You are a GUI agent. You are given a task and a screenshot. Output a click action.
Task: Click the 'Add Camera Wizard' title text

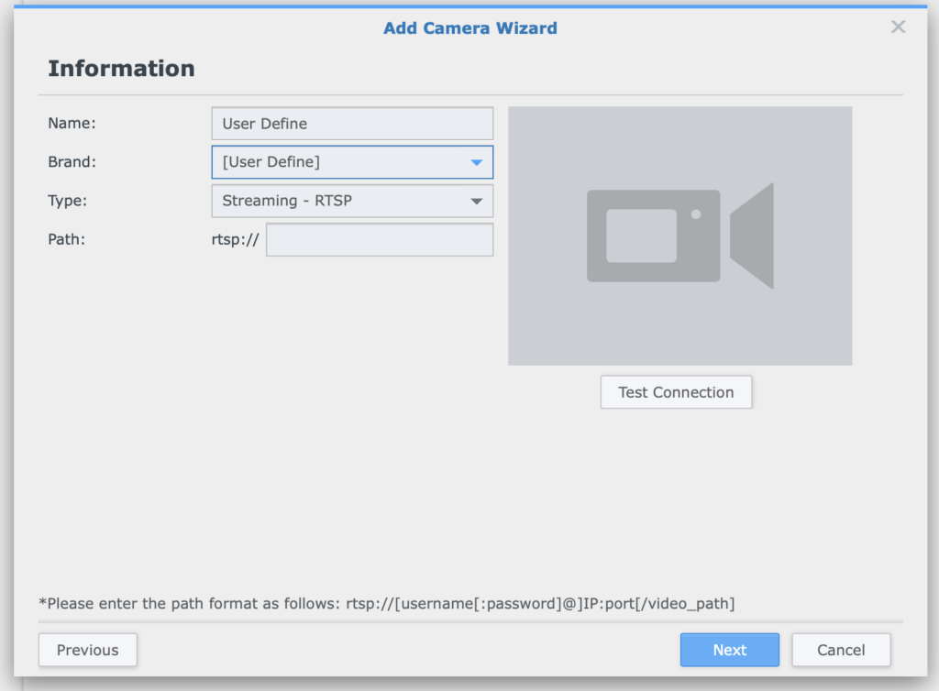(470, 28)
